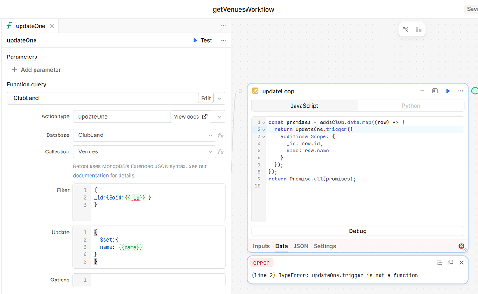
Task: Run the query with the Test button
Action: 203,40
